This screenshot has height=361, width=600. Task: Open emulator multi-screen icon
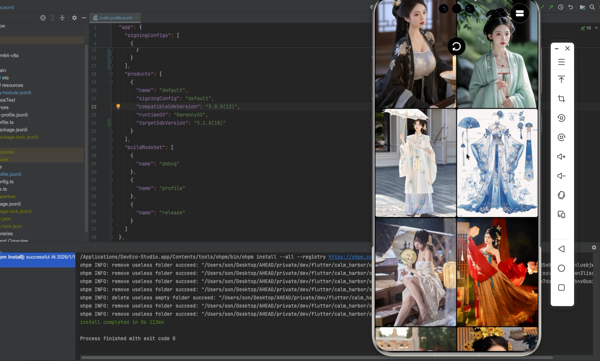coord(562,214)
